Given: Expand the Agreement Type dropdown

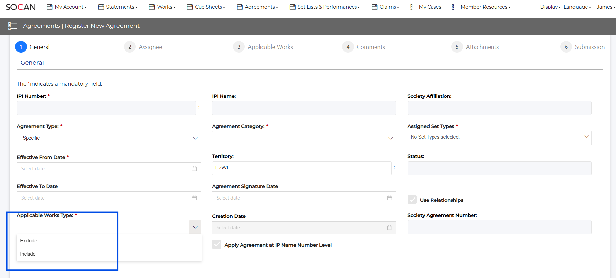Looking at the screenshot, I should (x=108, y=138).
